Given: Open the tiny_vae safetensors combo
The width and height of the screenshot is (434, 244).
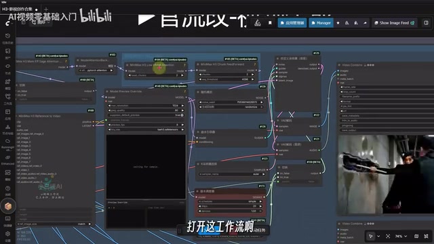Looking at the screenshot, I should (146, 129).
